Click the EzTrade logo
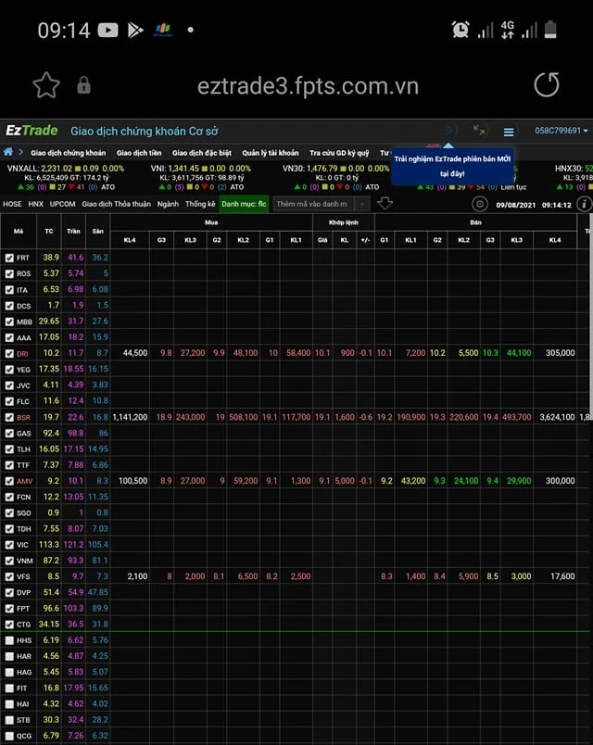Image resolution: width=593 pixels, height=745 pixels. [32, 131]
